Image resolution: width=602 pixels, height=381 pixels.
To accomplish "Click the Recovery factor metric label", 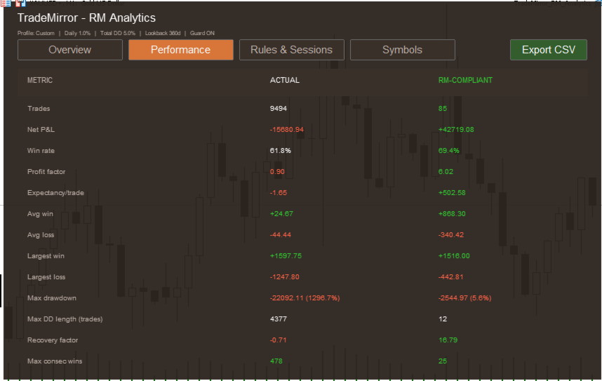I will (52, 340).
